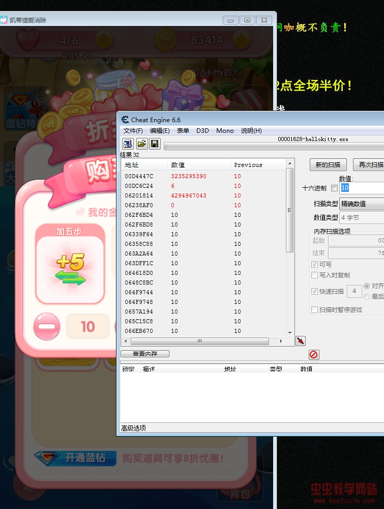This screenshot has width=384, height=509.
Task: Click the Previous column header
Action: coord(258,165)
